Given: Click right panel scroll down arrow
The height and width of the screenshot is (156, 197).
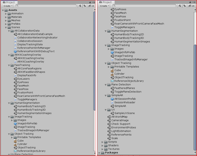Looking at the screenshot, I should 195,153.
